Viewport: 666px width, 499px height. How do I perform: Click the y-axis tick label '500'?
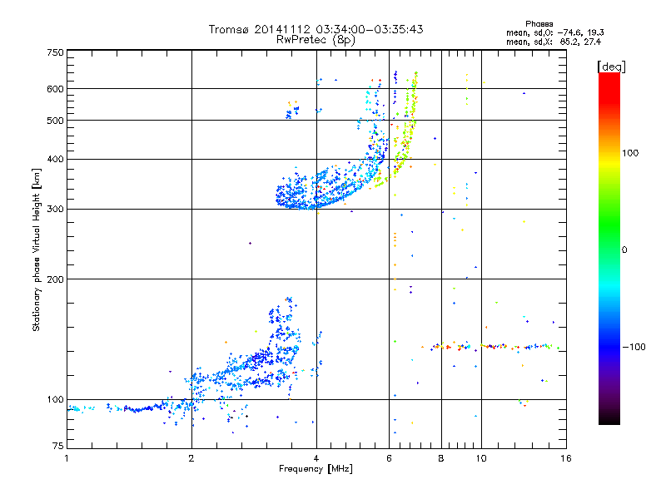pyautogui.click(x=55, y=121)
